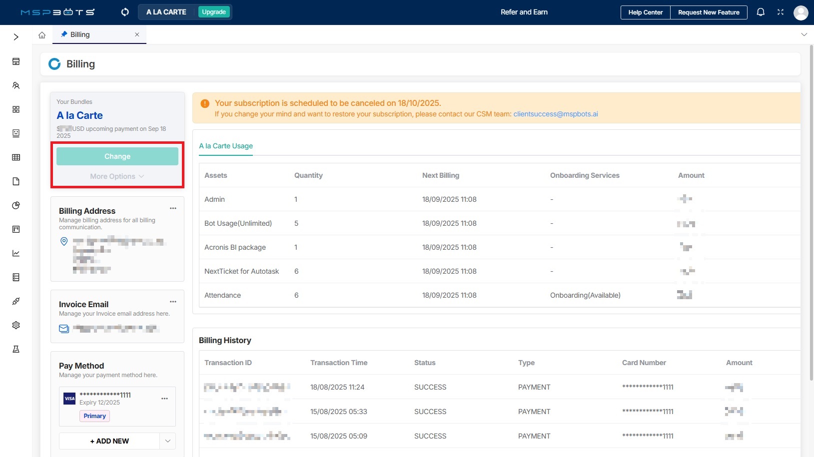Open Billing Address options ellipsis
This screenshot has width=814, height=457.
[x=173, y=208]
